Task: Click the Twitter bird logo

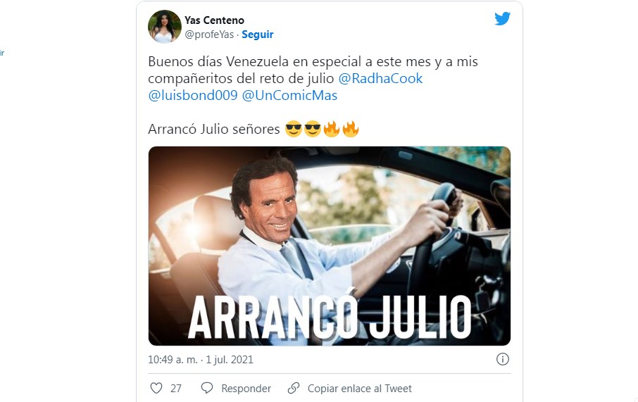Action: (x=503, y=18)
